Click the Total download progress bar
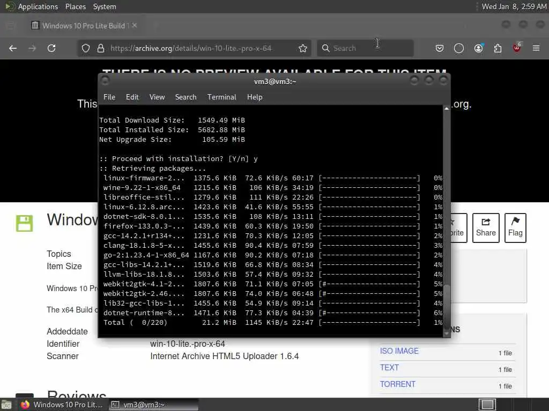 pos(369,323)
